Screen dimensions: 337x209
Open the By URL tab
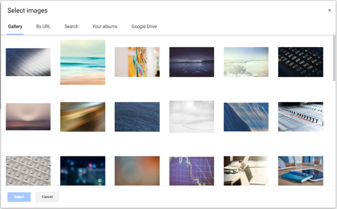pyautogui.click(x=43, y=27)
